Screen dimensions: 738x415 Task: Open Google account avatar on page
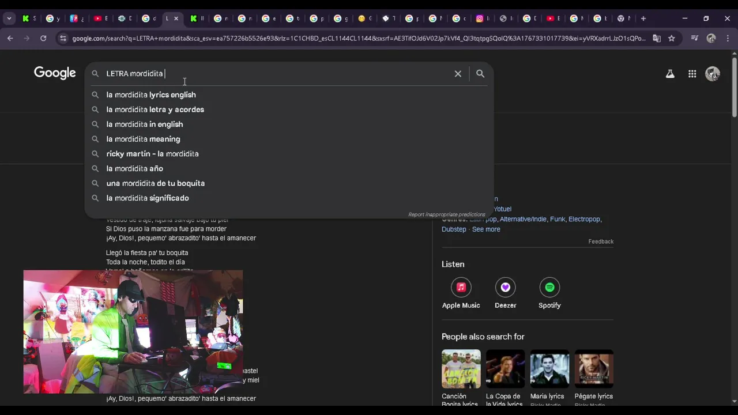(x=713, y=74)
